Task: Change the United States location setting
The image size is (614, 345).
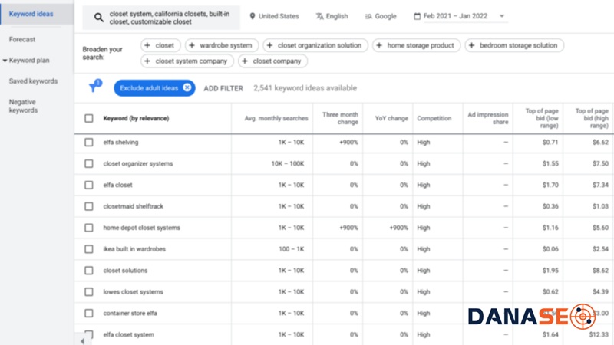Action: click(274, 16)
